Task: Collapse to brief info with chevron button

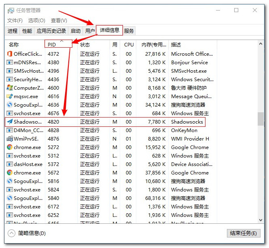Action: coord(11,233)
